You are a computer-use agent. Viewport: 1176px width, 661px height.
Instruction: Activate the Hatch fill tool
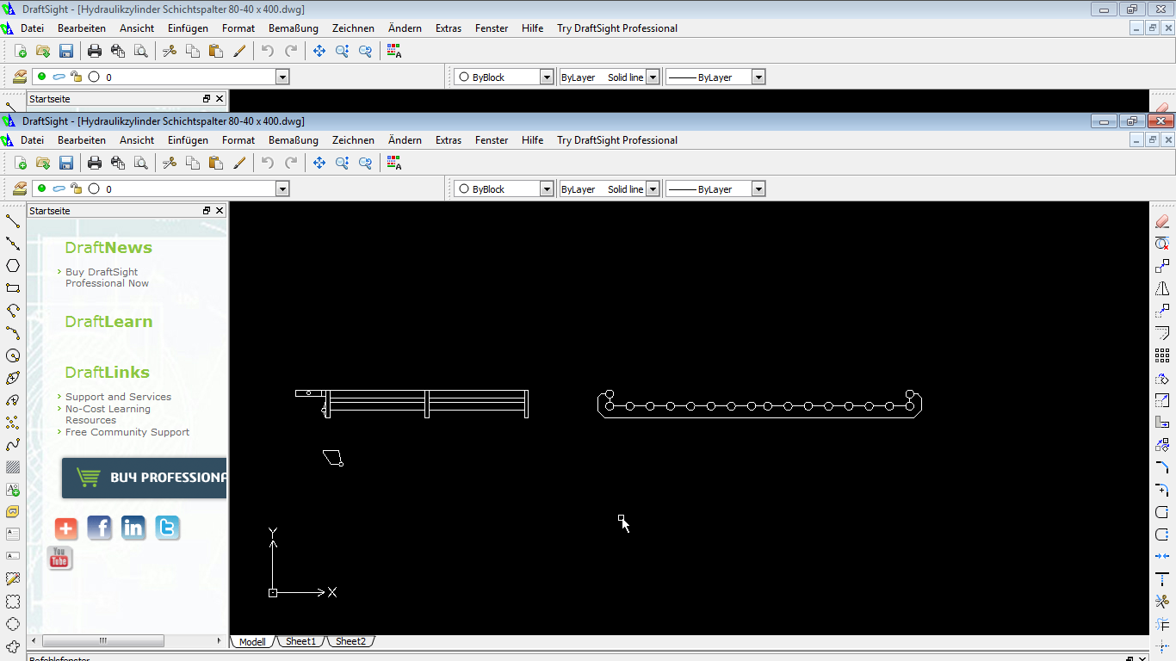tap(13, 467)
